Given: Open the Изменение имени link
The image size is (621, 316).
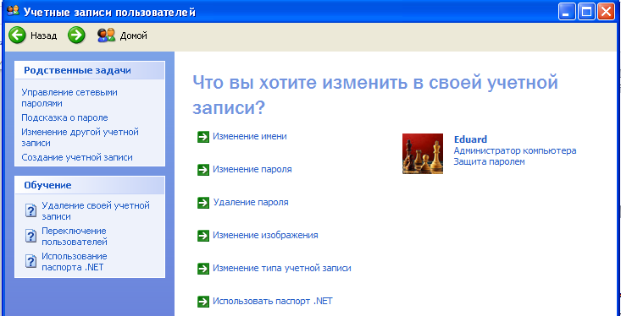Looking at the screenshot, I should (250, 136).
